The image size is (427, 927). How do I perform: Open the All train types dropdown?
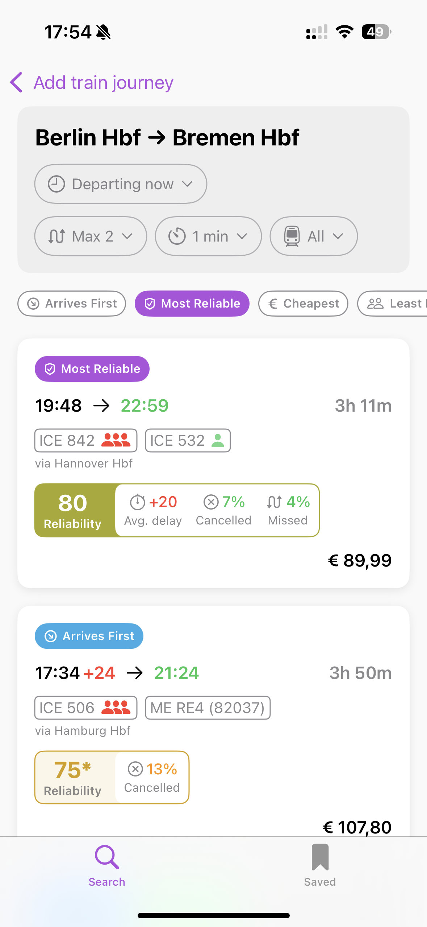[313, 236]
